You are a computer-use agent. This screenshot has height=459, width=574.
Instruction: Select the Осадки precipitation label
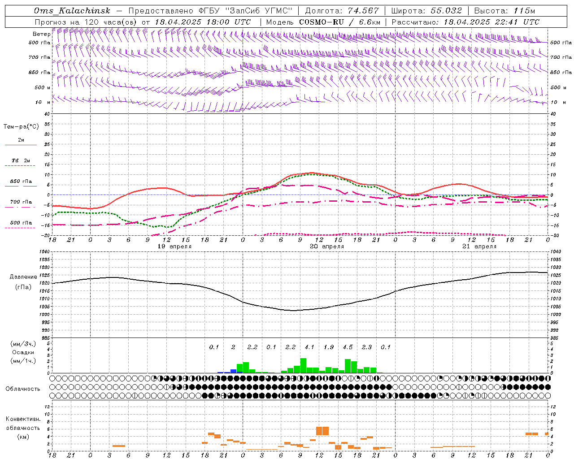tap(23, 352)
